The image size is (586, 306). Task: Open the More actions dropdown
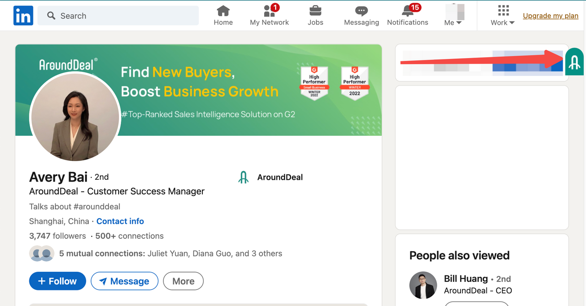[183, 281]
